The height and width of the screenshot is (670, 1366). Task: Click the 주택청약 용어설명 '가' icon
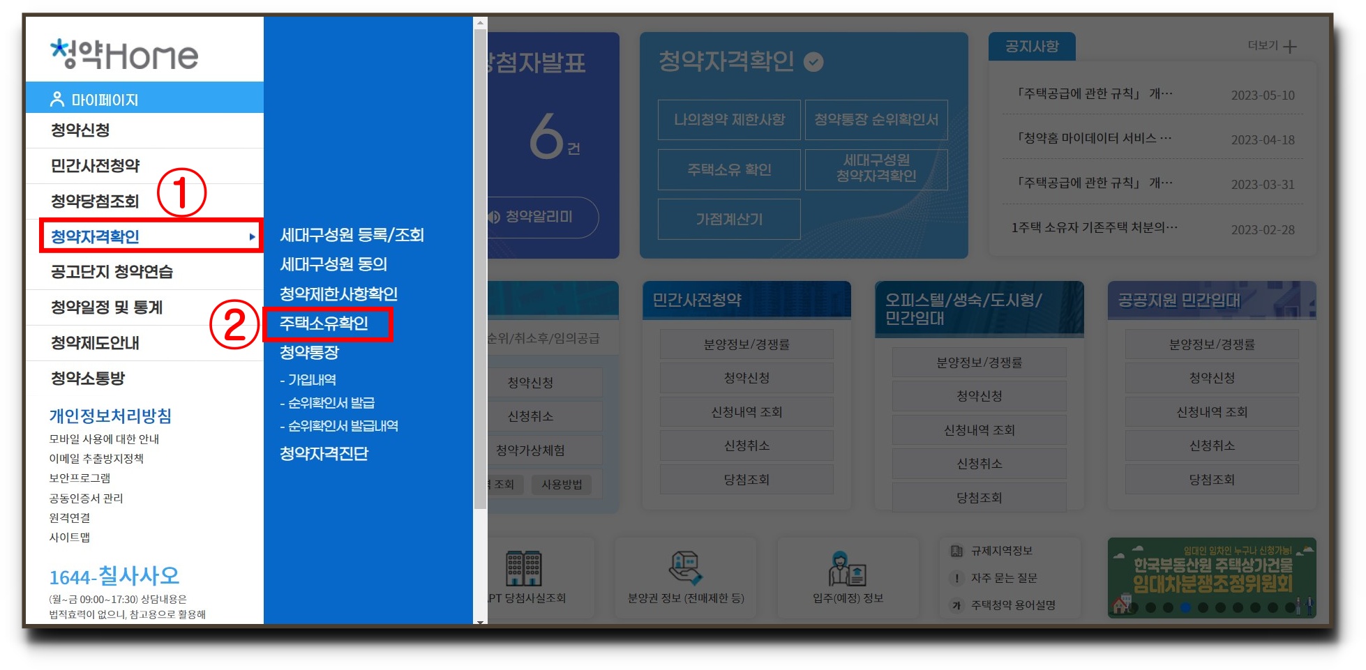coord(956,606)
